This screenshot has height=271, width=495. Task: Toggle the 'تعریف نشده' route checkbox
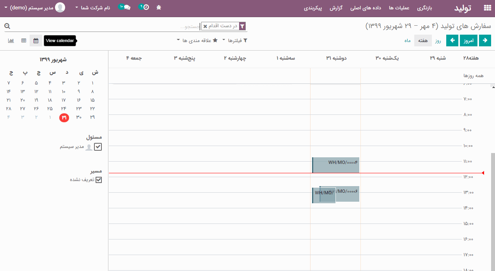tap(98, 180)
